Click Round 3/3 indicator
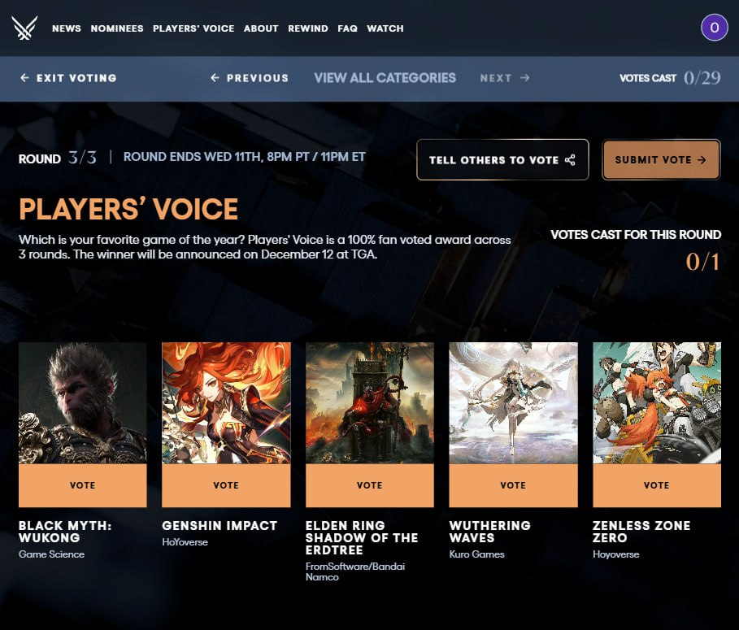 (58, 158)
